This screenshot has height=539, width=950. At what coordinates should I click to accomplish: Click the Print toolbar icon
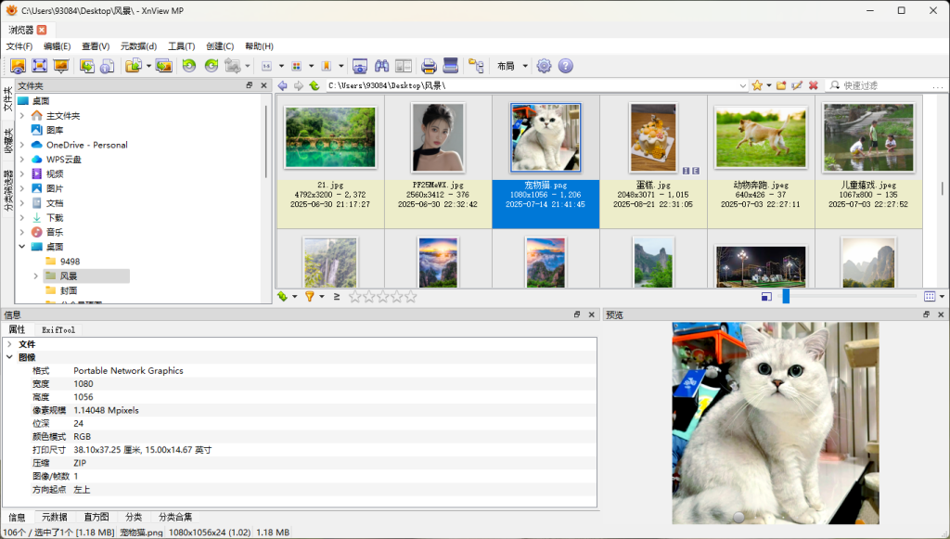(429, 66)
